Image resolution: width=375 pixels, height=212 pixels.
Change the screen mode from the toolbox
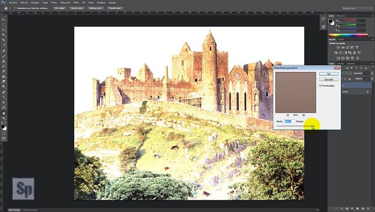(x=4, y=139)
